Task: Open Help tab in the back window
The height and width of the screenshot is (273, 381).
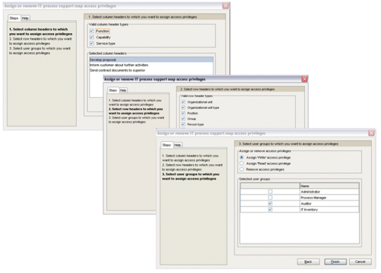Action: click(25, 18)
